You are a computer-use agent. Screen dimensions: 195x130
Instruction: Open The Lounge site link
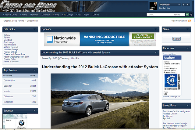tap(9, 42)
